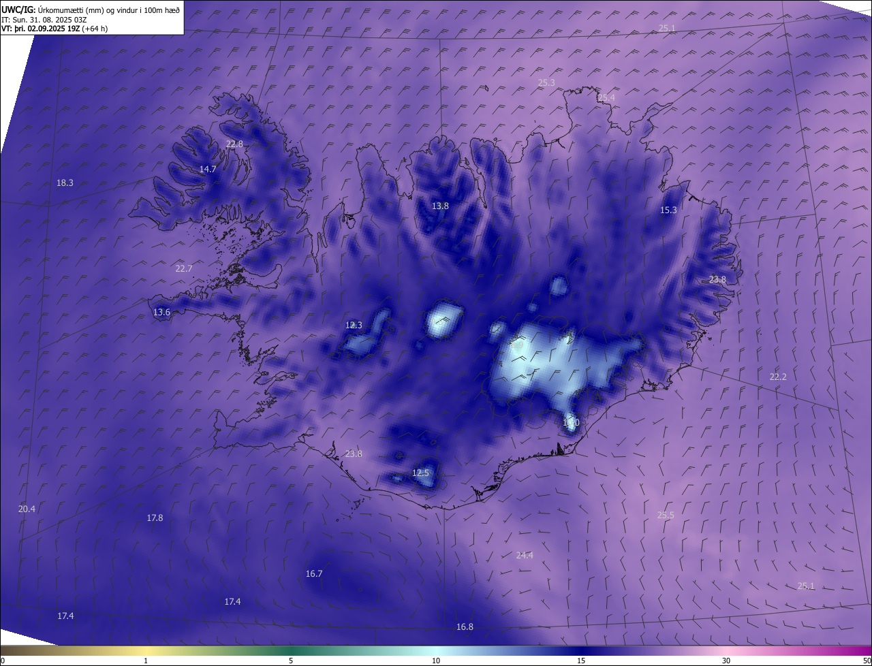Screen dimensions: 872x666
Task: Click the 25.3 value north of Iceland
Action: click(546, 82)
